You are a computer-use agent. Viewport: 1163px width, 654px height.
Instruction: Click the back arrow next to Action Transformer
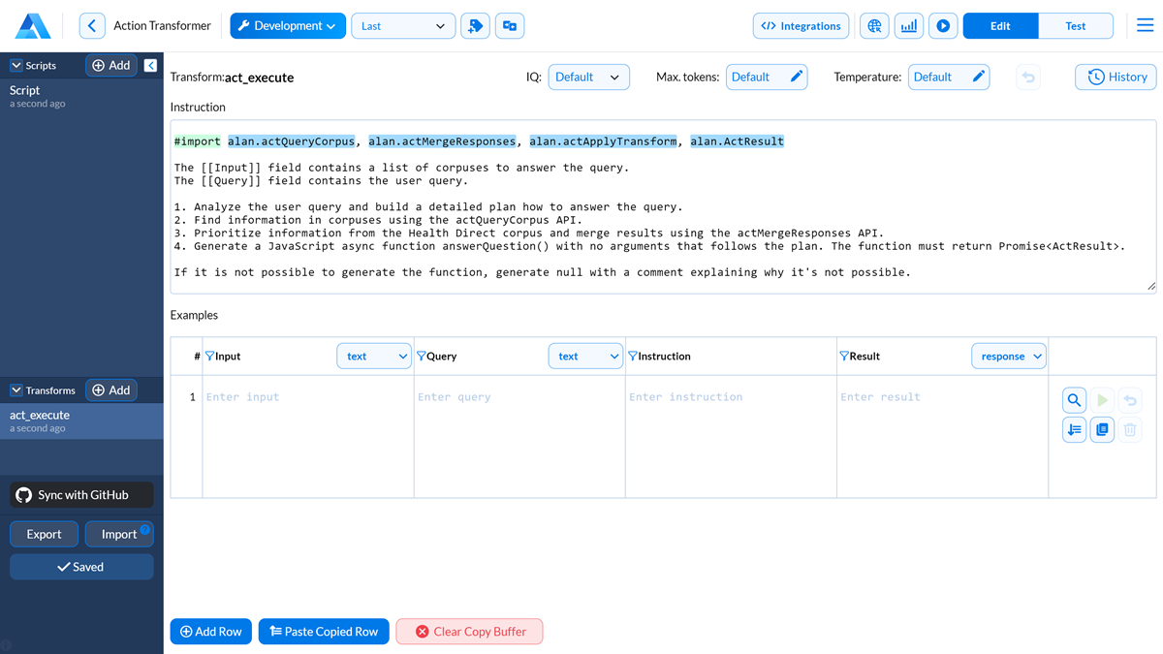tap(92, 26)
